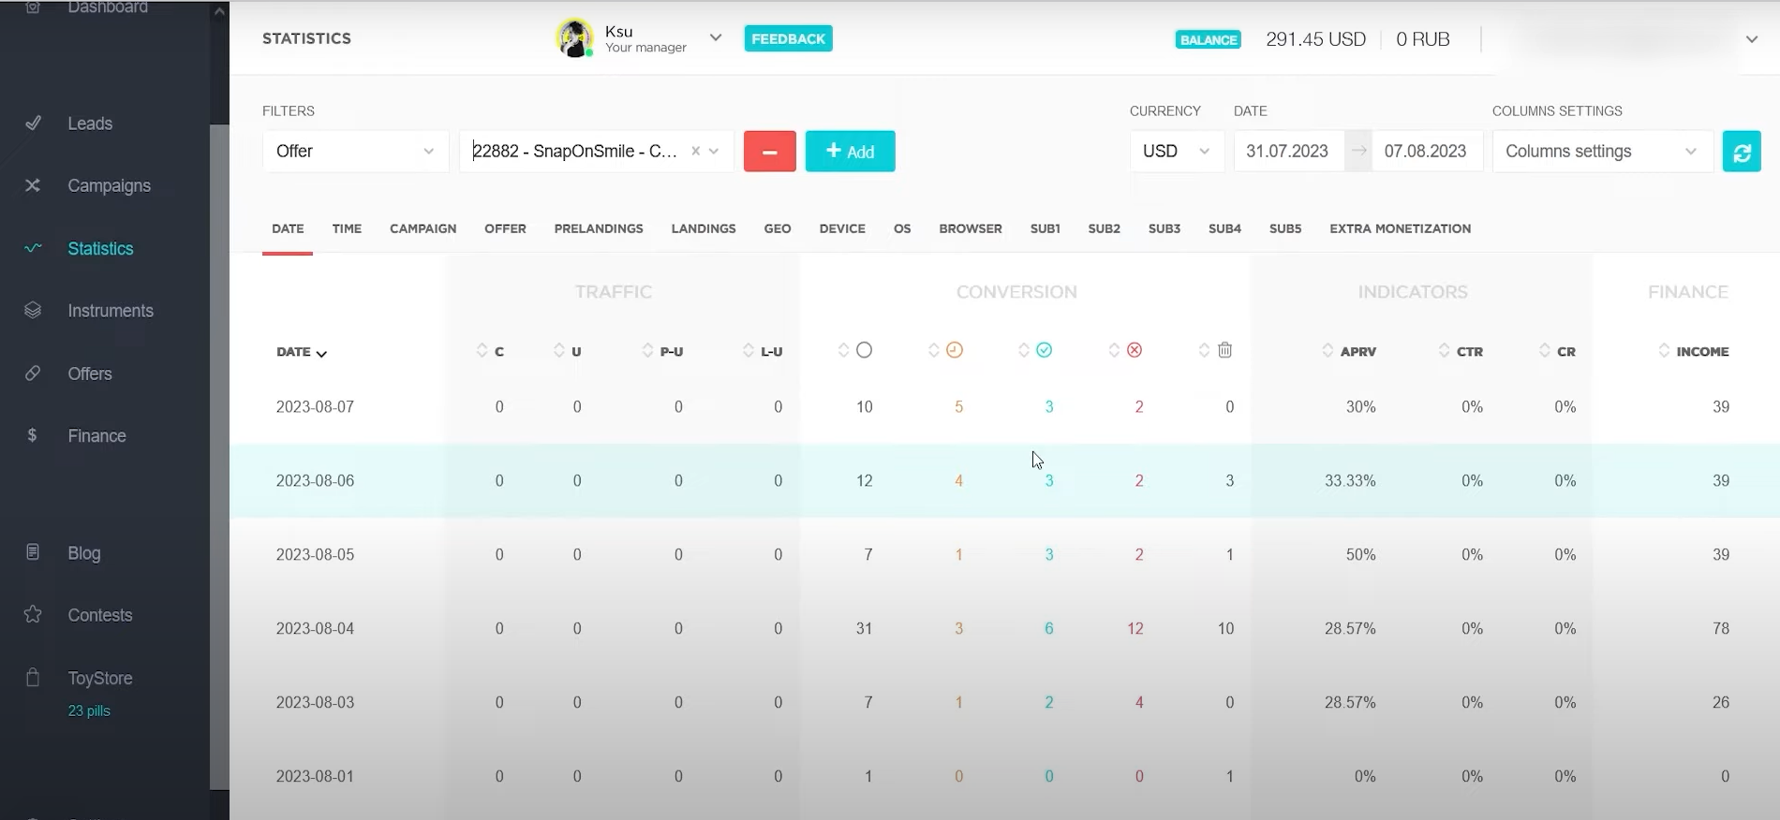Screen dimensions: 1780x820
Task: Click the Add filter button
Action: 850,151
